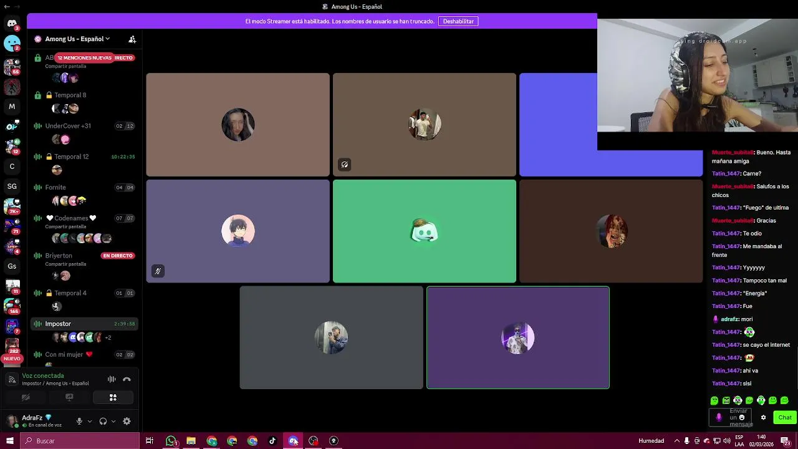Click Deshabilitar to turn off Streamer mode

[458, 21]
